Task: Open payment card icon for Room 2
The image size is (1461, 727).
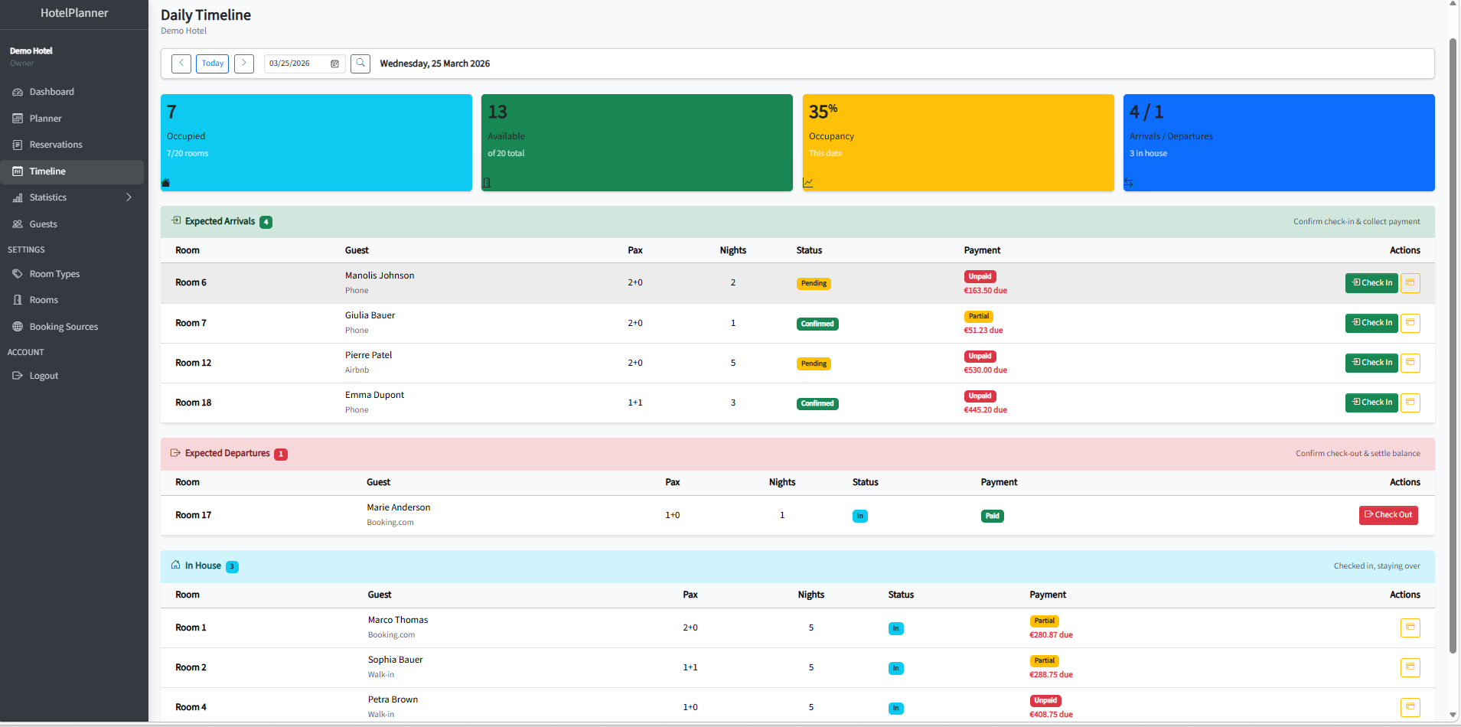Action: (1410, 667)
